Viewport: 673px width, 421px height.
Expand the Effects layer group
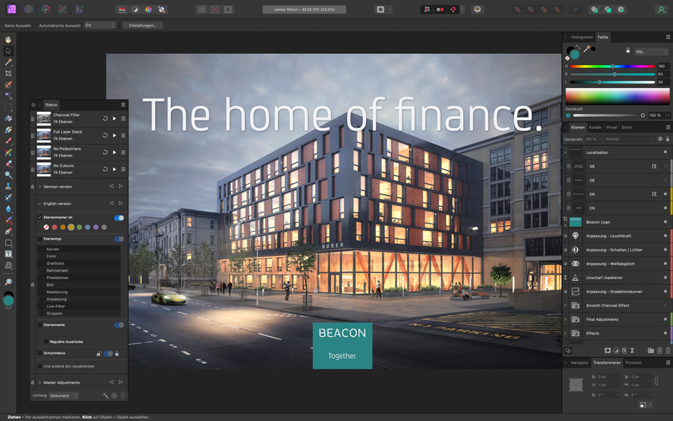tap(565, 333)
